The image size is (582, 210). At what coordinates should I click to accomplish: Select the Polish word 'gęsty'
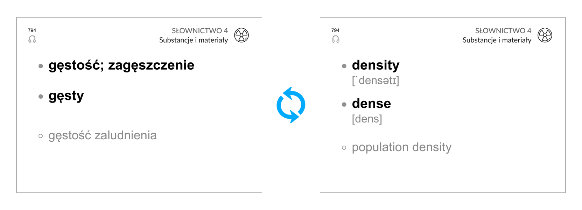pyautogui.click(x=66, y=96)
